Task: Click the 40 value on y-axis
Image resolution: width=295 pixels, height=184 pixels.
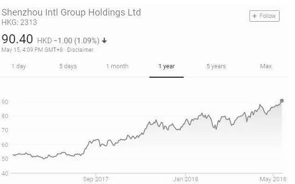Action: pyautogui.click(x=5, y=173)
